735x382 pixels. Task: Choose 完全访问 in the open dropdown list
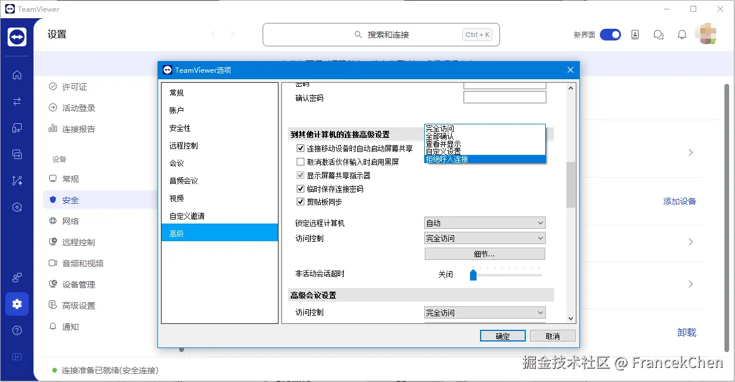click(485, 129)
